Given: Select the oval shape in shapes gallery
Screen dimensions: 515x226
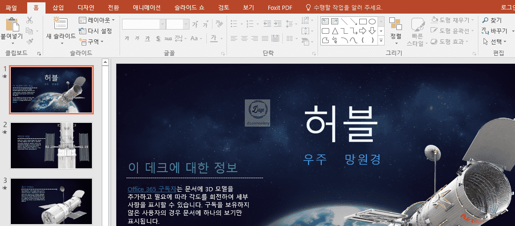Looking at the screenshot, I should pos(372,22).
